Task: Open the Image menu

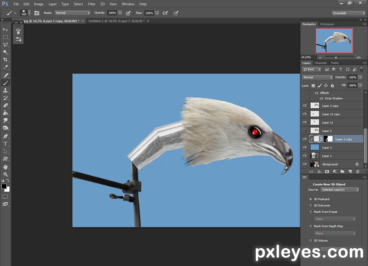Action: 39,4
